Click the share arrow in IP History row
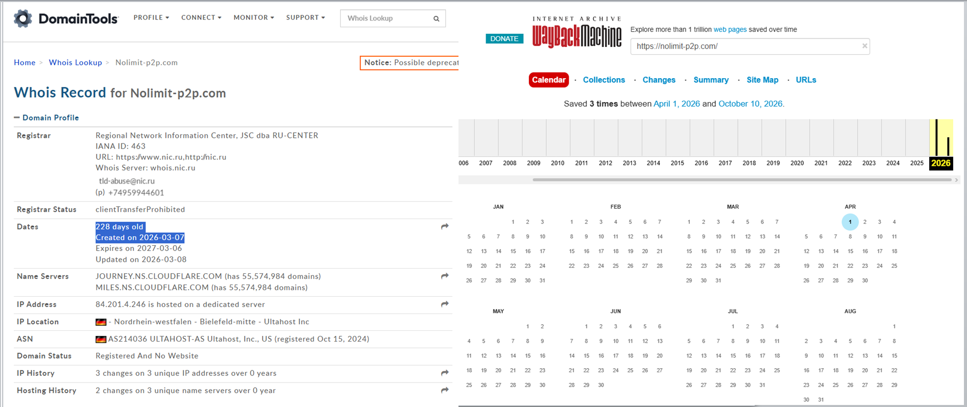The height and width of the screenshot is (407, 967). click(445, 373)
